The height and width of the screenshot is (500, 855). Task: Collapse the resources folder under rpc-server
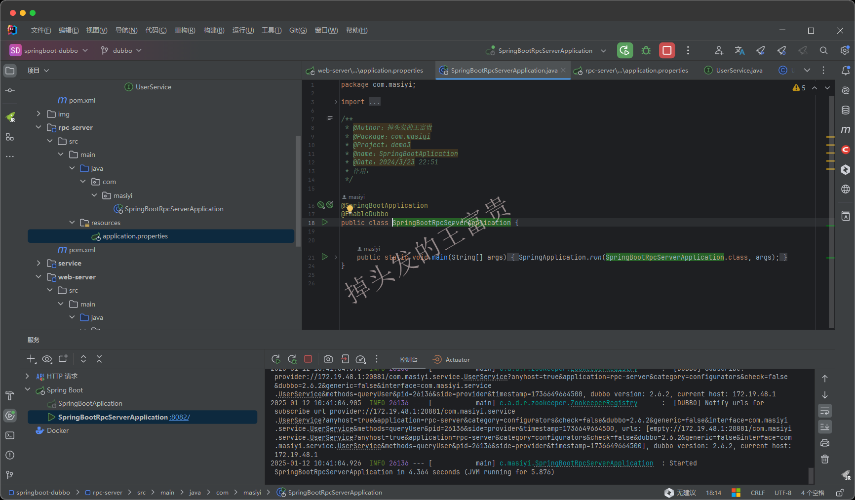pos(72,223)
